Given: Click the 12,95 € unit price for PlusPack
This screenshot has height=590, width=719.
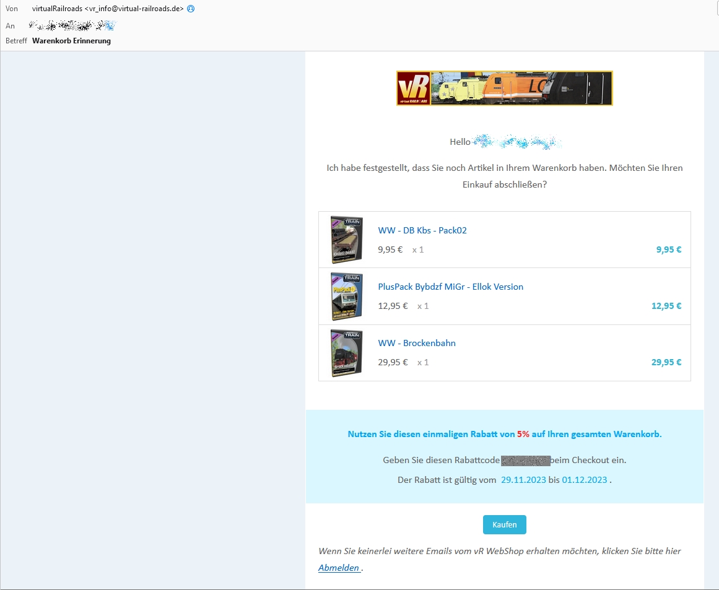Looking at the screenshot, I should coord(393,306).
